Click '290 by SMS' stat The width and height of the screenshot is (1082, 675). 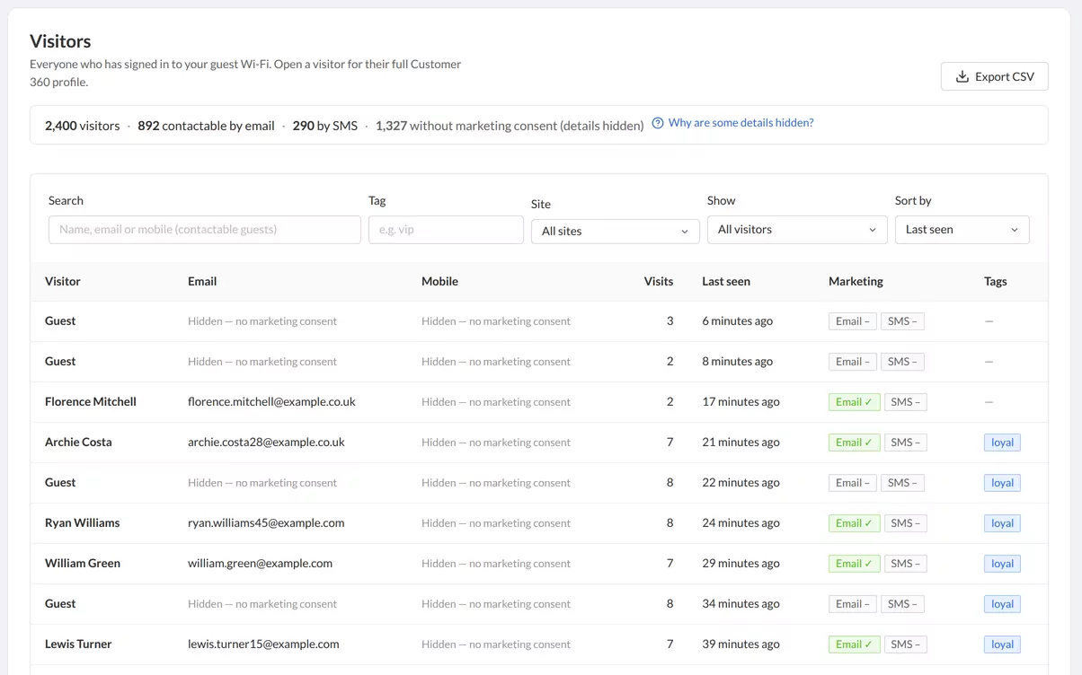click(x=324, y=126)
